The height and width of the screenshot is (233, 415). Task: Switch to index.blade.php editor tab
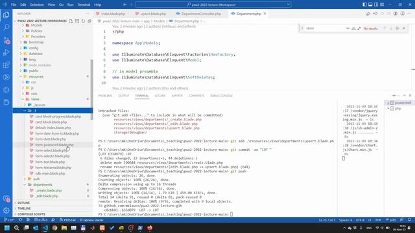pyautogui.click(x=113, y=14)
